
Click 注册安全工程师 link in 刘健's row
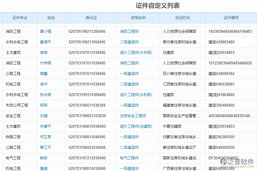coord(133,116)
